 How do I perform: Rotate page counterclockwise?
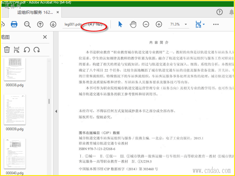[27, 50]
